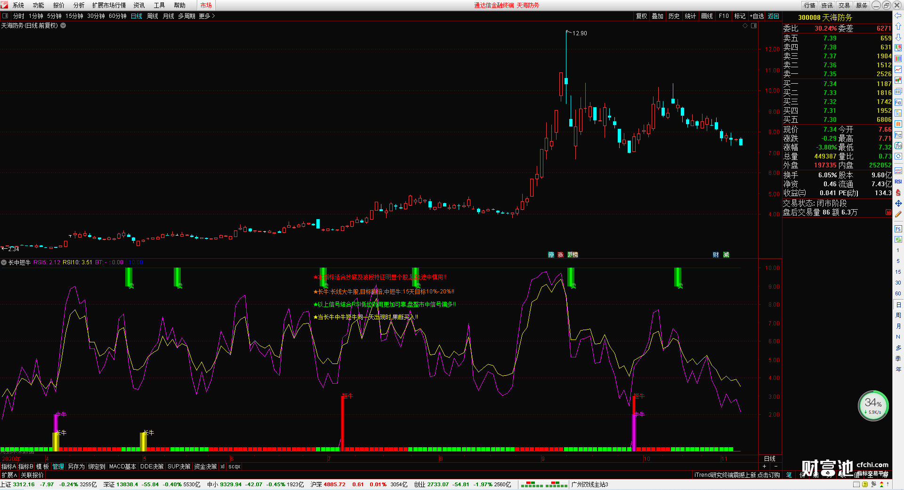Open the 叠加 overlay dropdown
This screenshot has width=904, height=490.
[658, 16]
